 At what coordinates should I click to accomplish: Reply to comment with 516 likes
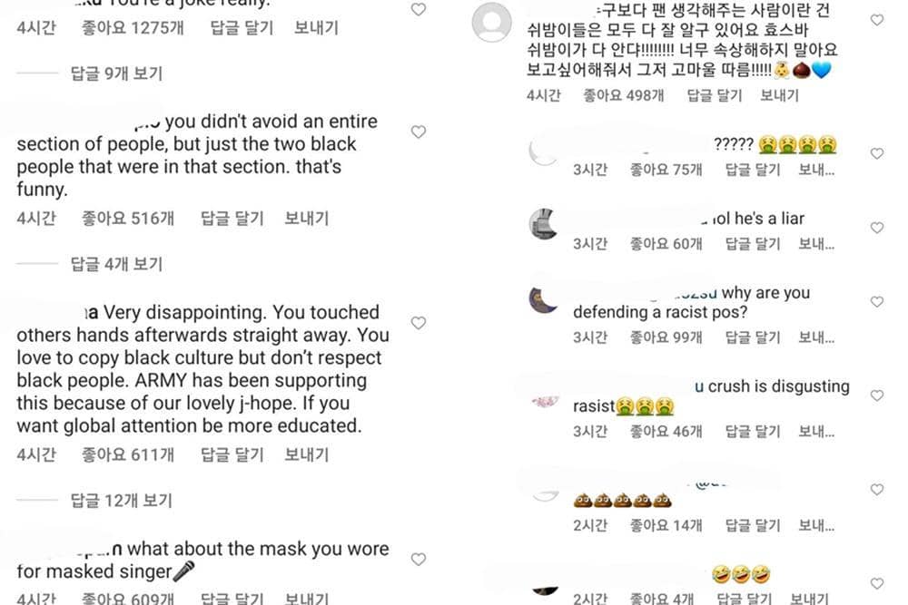coord(232,219)
